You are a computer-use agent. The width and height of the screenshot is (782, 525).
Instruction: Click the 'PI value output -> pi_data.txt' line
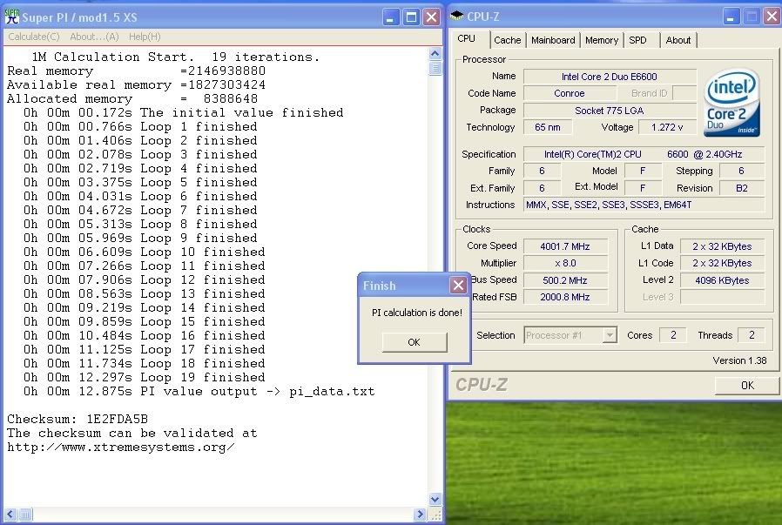coord(199,391)
